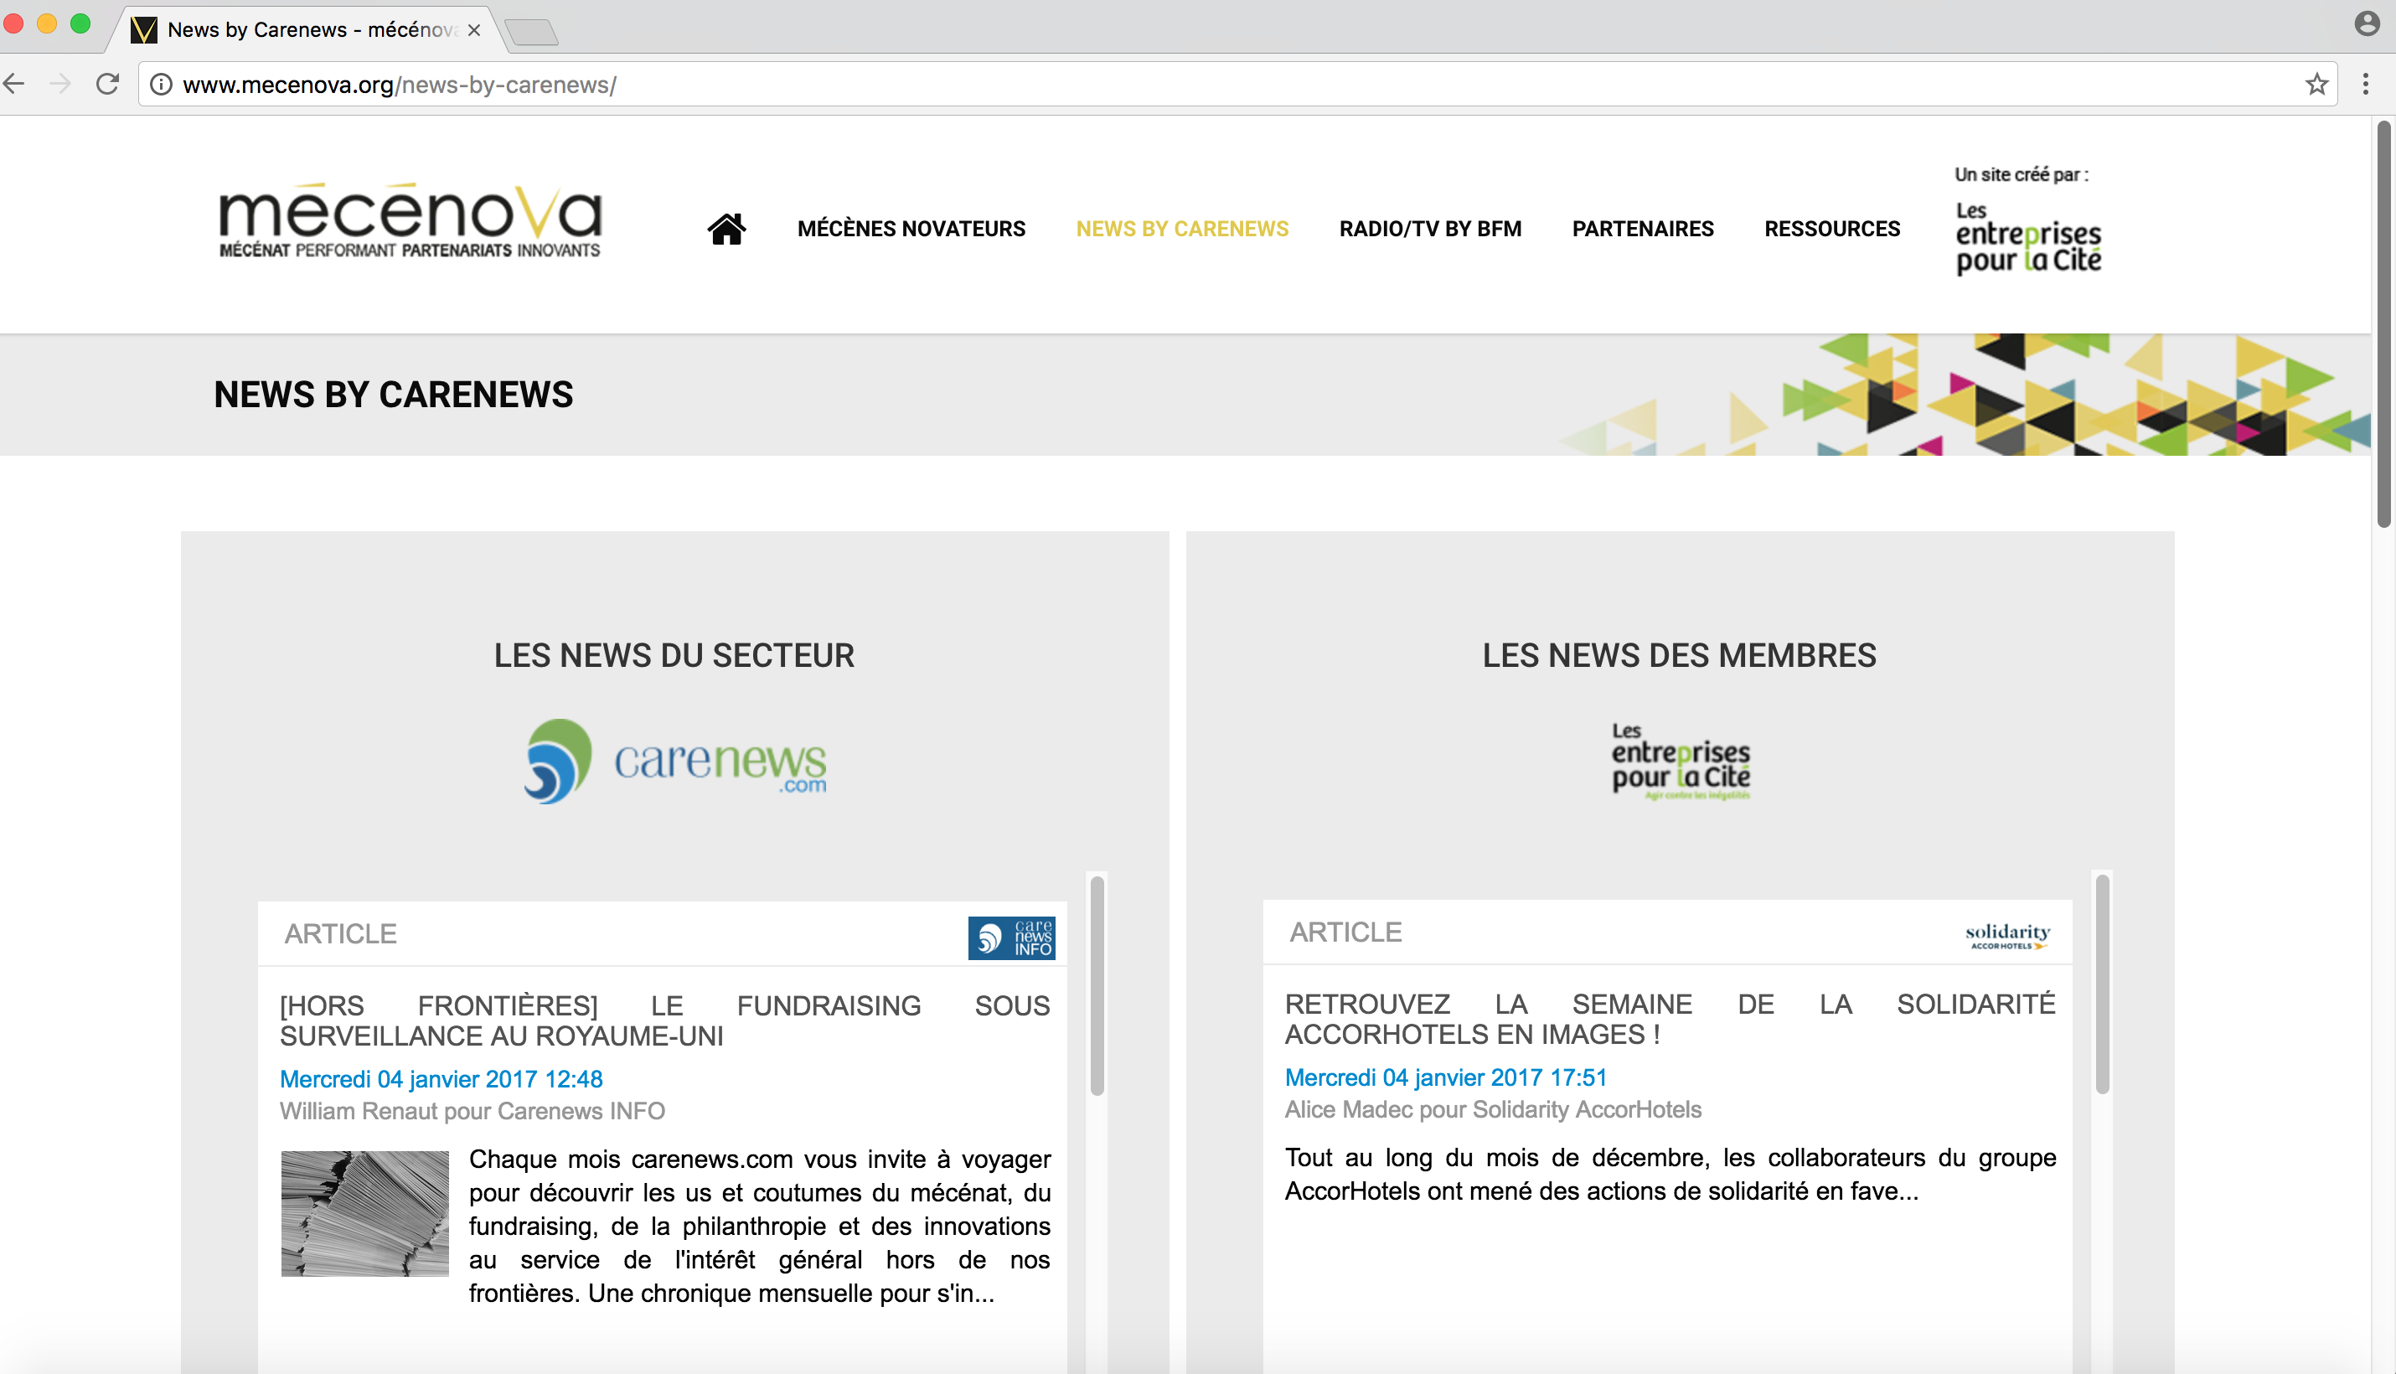2396x1374 pixels.
Task: Click the carenews.com logo
Action: coord(674,762)
